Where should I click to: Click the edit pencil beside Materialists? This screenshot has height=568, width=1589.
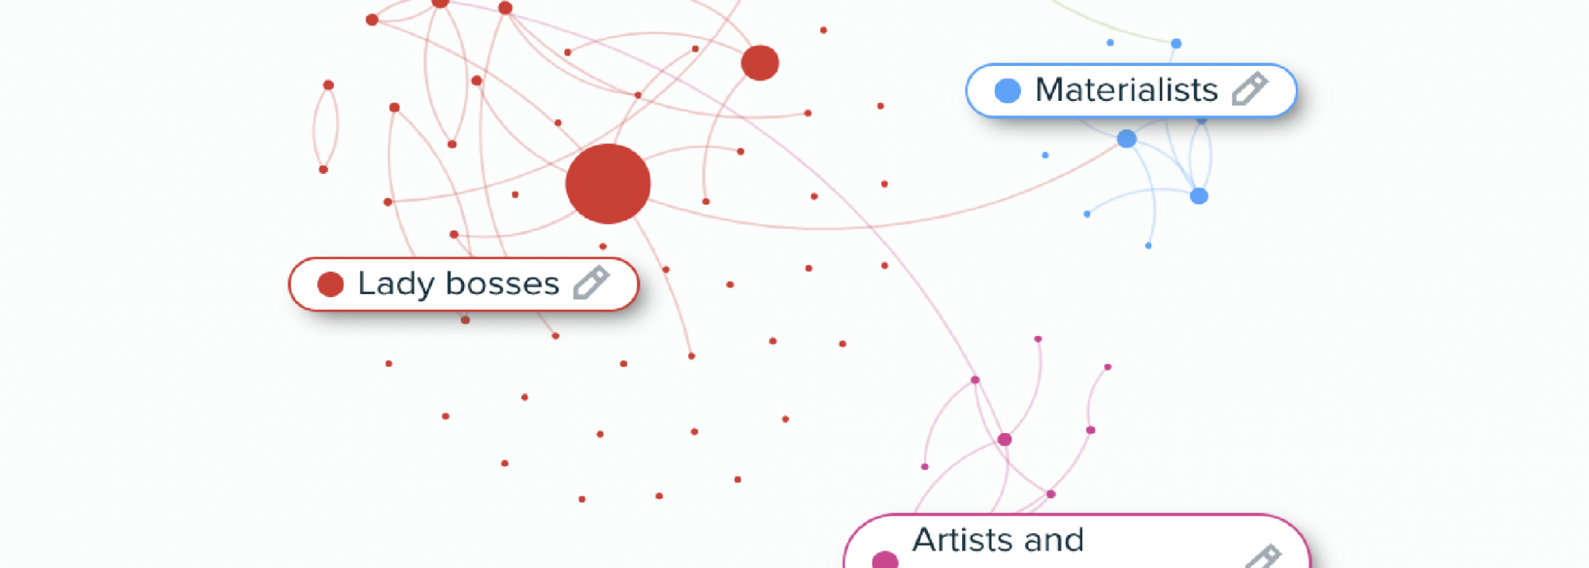tap(1250, 89)
